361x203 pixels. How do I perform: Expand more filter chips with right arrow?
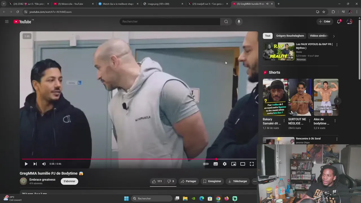334,36
